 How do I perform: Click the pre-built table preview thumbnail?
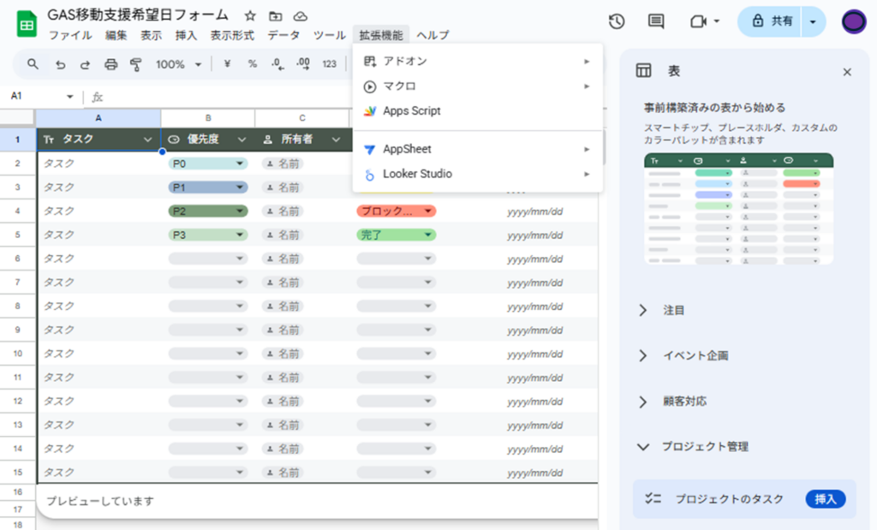click(738, 208)
